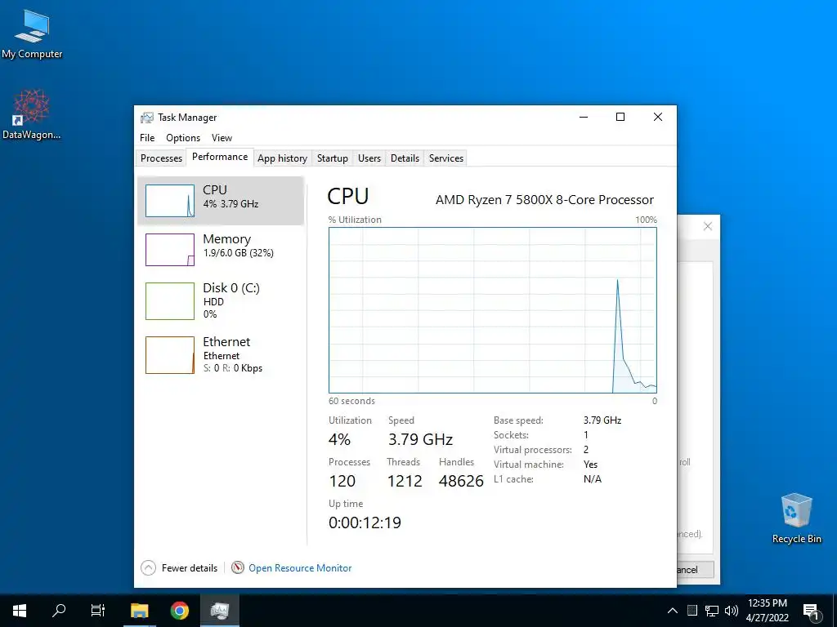Switch to the Users tab
This screenshot has width=837, height=627.
click(x=369, y=158)
